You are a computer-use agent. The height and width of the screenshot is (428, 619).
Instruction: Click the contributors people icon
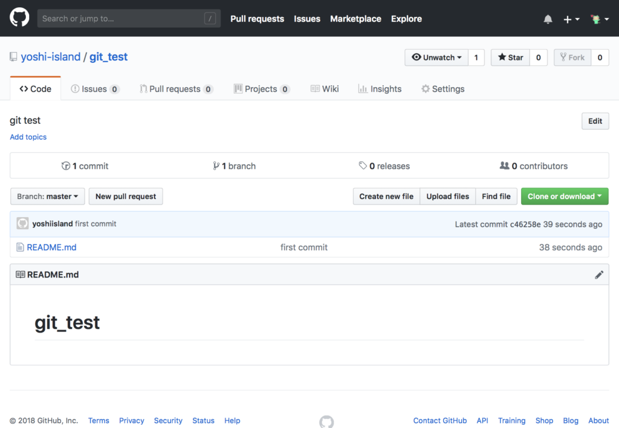(504, 166)
